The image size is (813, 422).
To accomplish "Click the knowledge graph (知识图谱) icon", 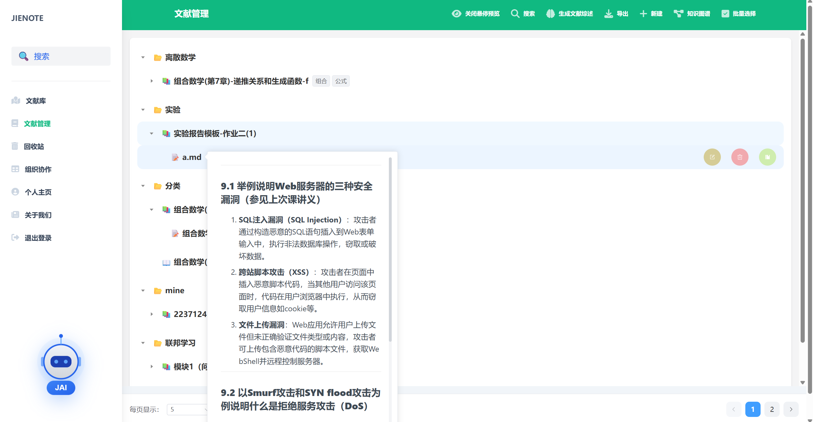I will tap(678, 14).
